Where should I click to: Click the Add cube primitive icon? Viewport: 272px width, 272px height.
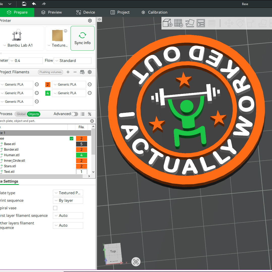click(x=167, y=23)
